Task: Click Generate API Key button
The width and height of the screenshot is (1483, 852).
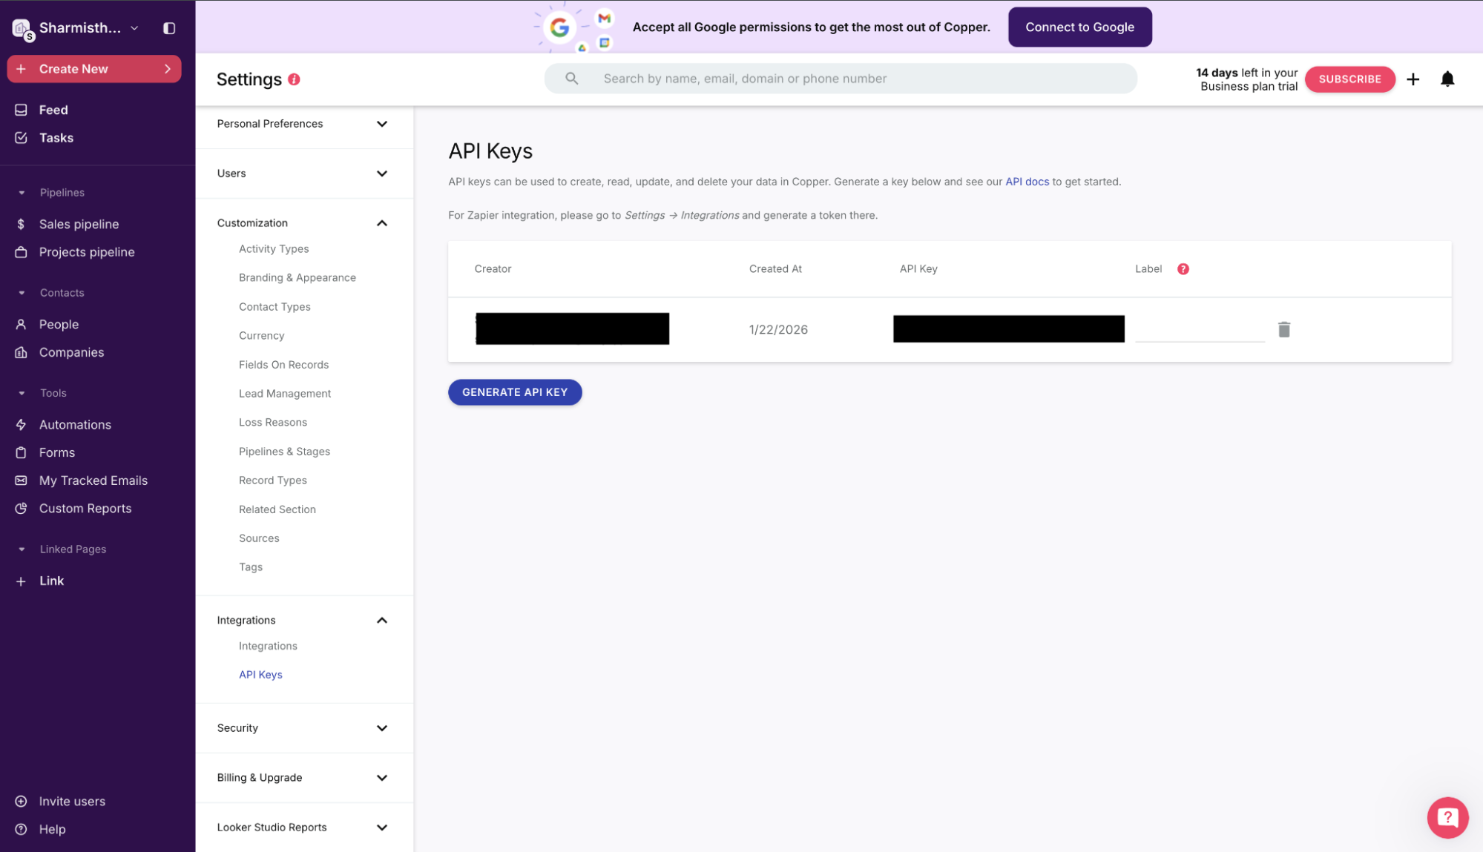Action: click(x=514, y=392)
